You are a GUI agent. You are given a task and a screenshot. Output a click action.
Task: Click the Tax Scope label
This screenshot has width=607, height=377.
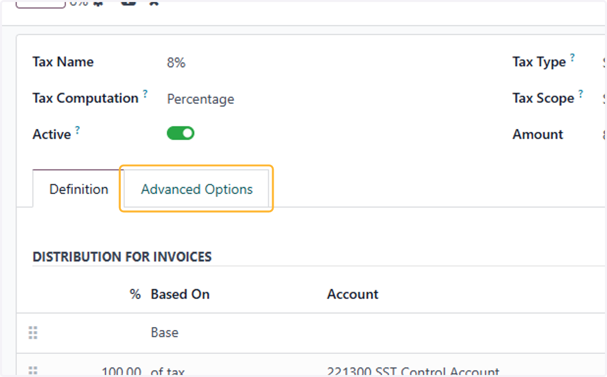[x=543, y=99]
